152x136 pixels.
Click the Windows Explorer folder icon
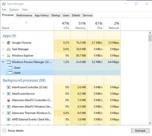point(9,55)
